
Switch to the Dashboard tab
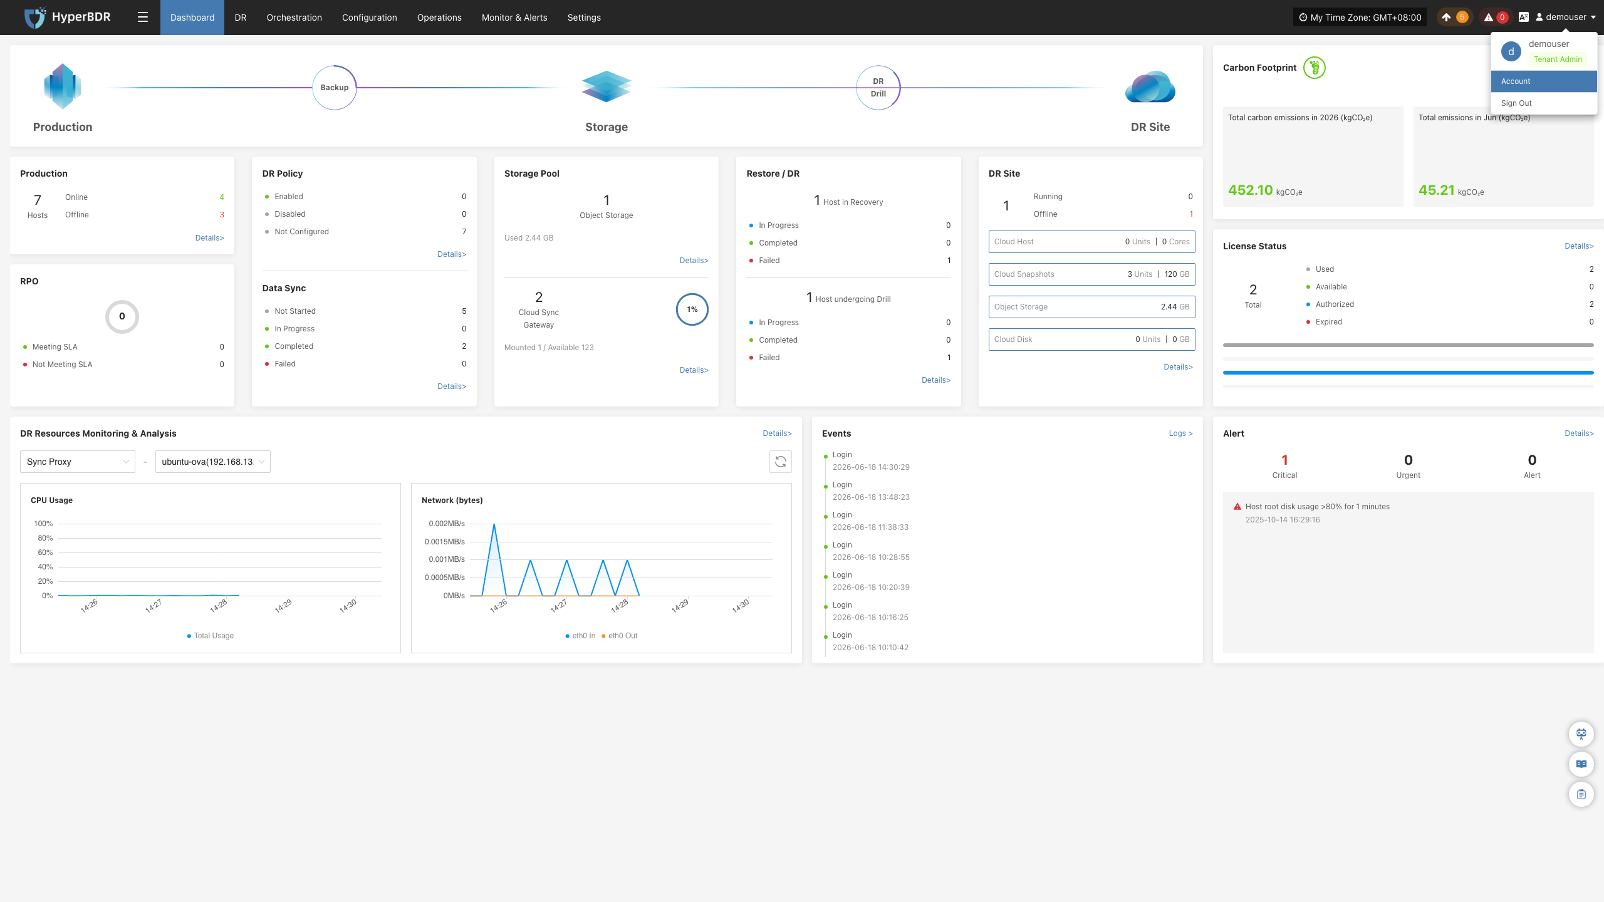click(x=192, y=18)
